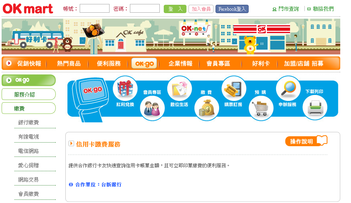Screen dimensions: 351x203
Task: Open the 好利卡 menu item
Action: tap(261, 64)
